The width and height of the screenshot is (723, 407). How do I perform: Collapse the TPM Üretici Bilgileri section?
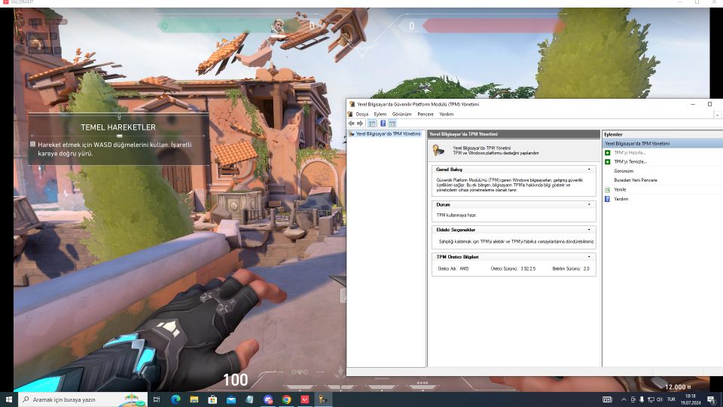click(589, 257)
